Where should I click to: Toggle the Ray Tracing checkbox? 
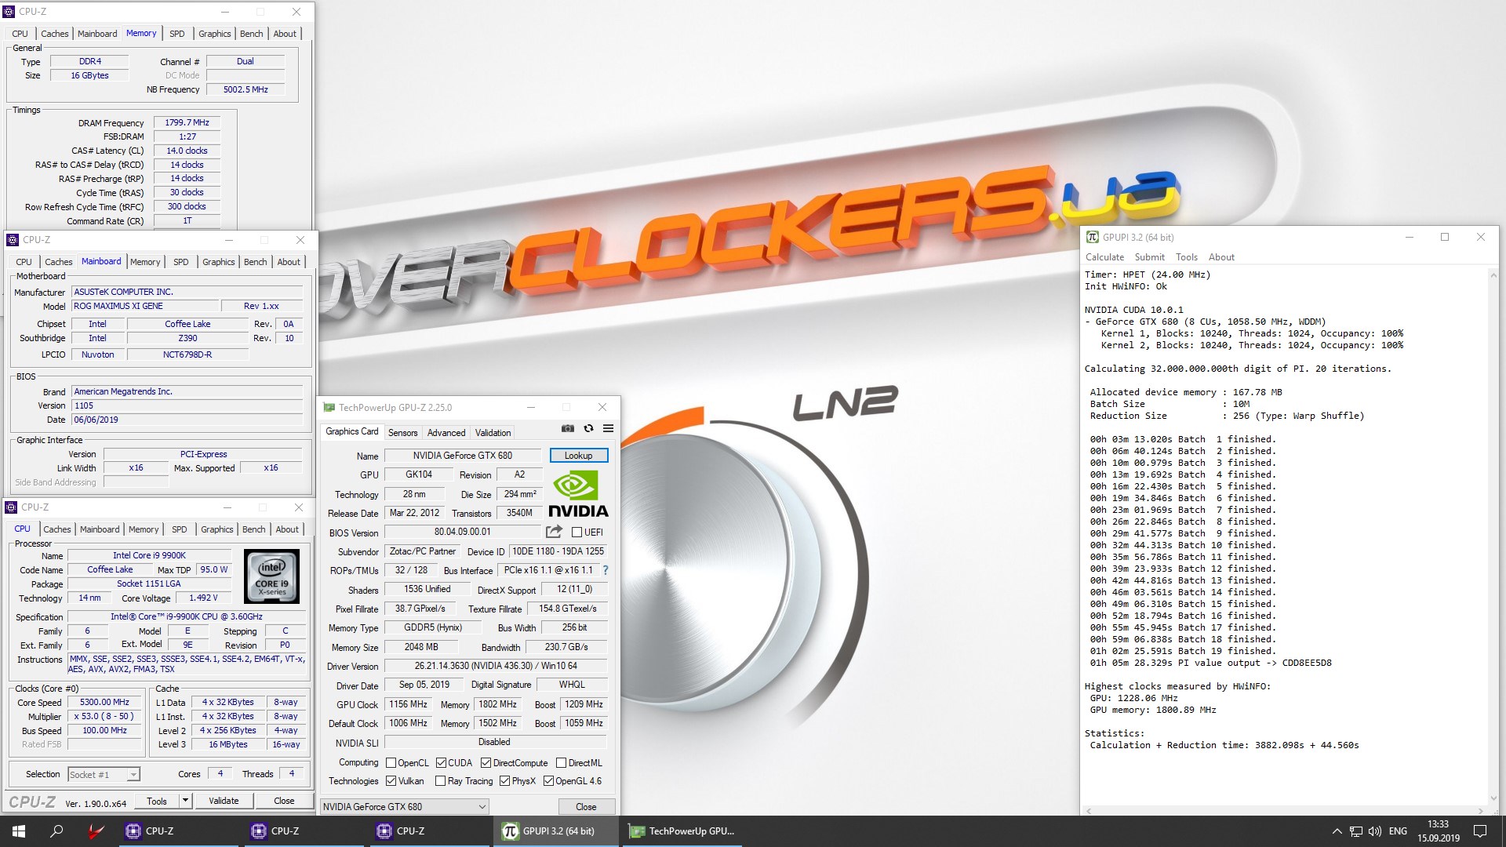(440, 781)
